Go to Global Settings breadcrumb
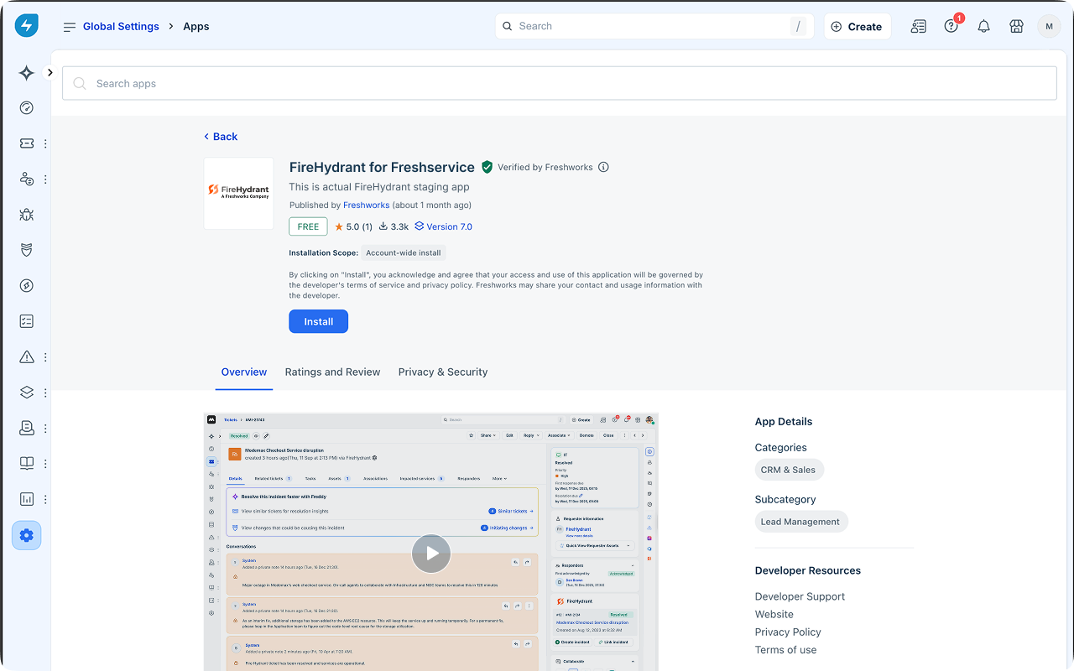 [121, 27]
